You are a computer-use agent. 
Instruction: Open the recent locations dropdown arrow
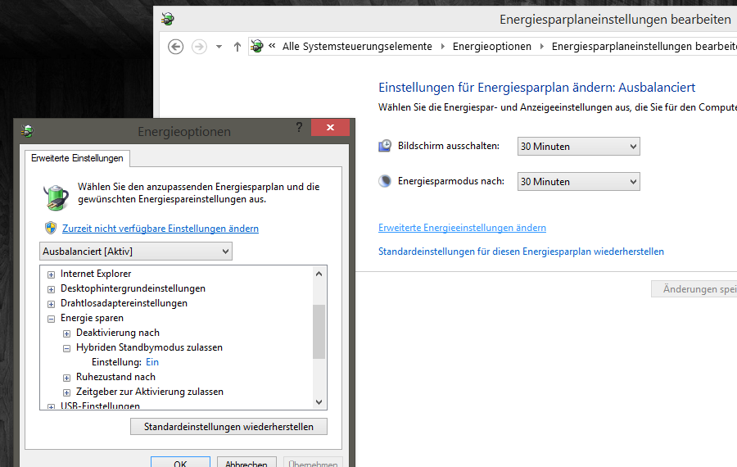click(219, 47)
